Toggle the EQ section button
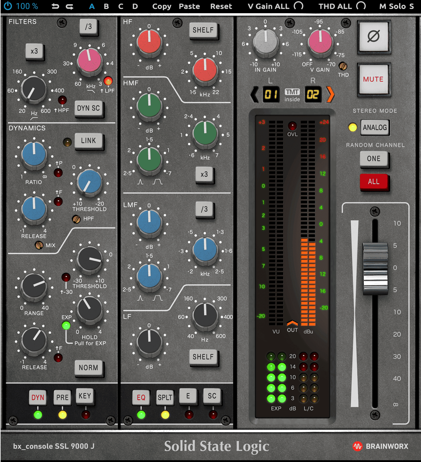This screenshot has width=421, height=462. pyautogui.click(x=141, y=397)
